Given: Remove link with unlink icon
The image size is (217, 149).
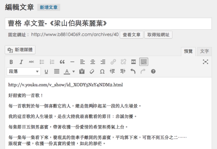Looking at the screenshot, I should 123,62.
